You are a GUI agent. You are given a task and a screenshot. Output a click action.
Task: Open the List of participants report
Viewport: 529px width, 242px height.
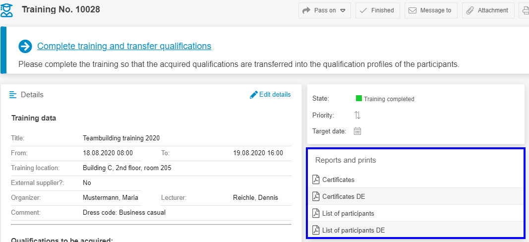(348, 213)
